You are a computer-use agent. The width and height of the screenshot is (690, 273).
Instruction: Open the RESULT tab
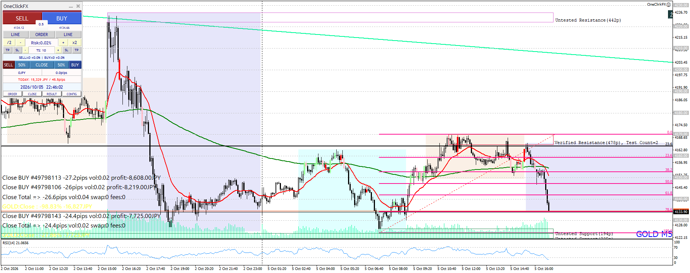[52, 94]
